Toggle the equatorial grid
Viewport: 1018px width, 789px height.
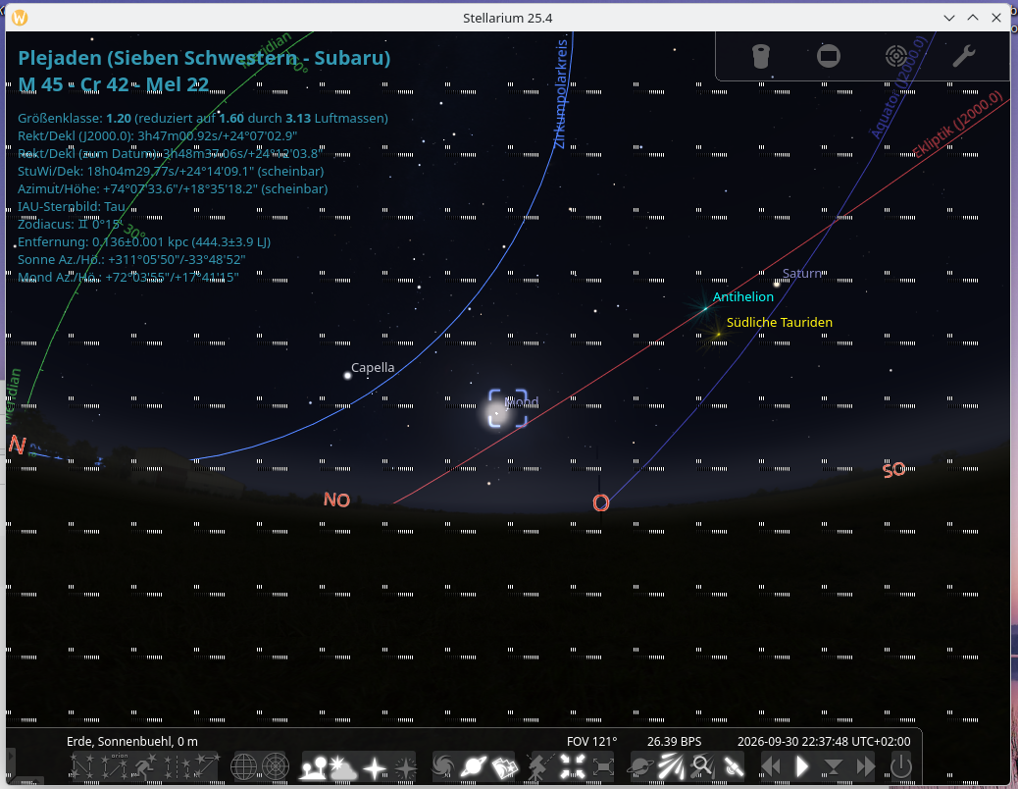coord(243,767)
